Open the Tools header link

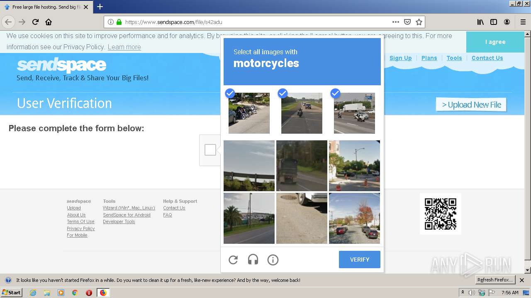pos(454,58)
